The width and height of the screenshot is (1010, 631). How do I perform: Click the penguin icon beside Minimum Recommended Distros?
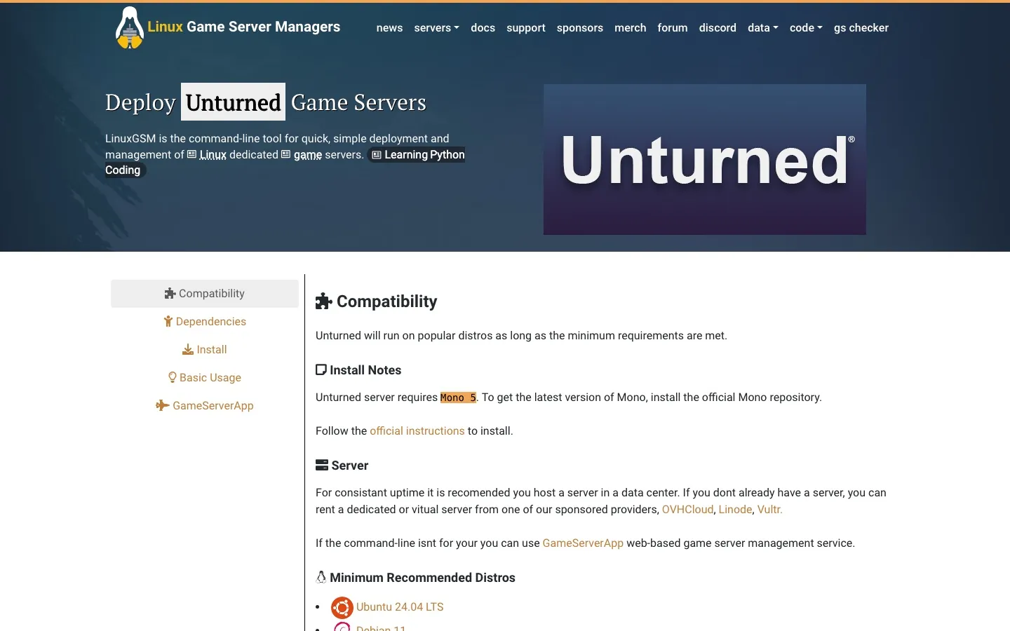point(321,577)
